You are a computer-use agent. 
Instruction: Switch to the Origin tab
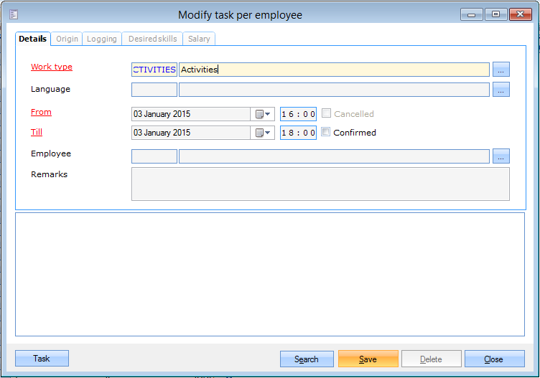(67, 39)
